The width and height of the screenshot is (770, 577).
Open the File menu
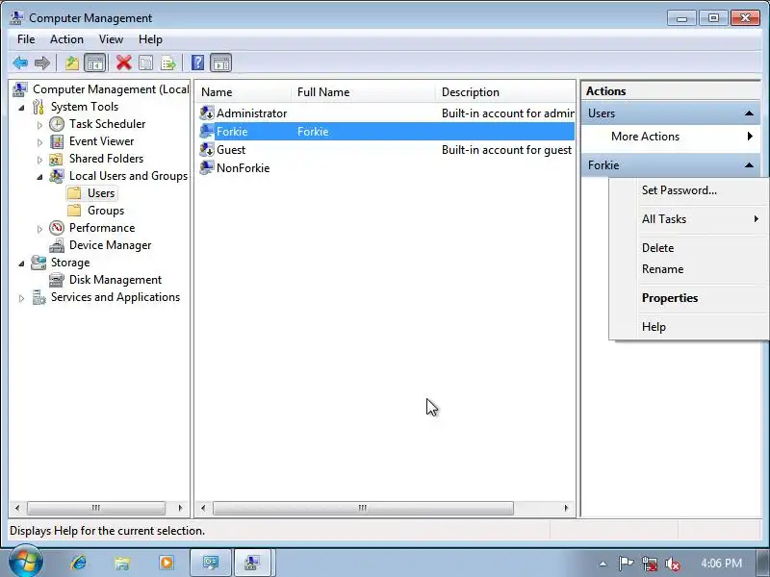[x=26, y=39]
